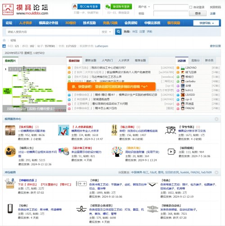Click the 最新回复 link at far right
The width and height of the screenshot is (225, 226).
(215, 46)
